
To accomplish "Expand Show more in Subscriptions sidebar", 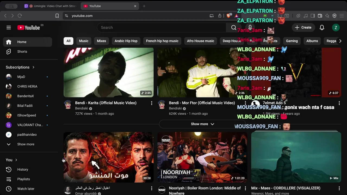I will pos(27,144).
